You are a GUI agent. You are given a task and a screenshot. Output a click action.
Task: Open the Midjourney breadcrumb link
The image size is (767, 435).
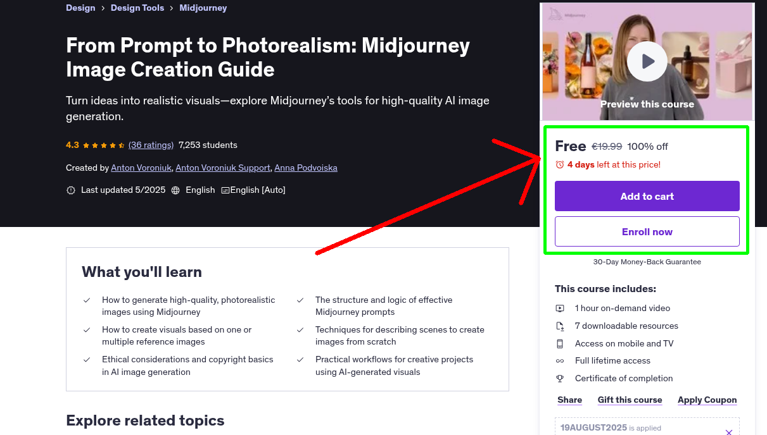[x=203, y=8]
